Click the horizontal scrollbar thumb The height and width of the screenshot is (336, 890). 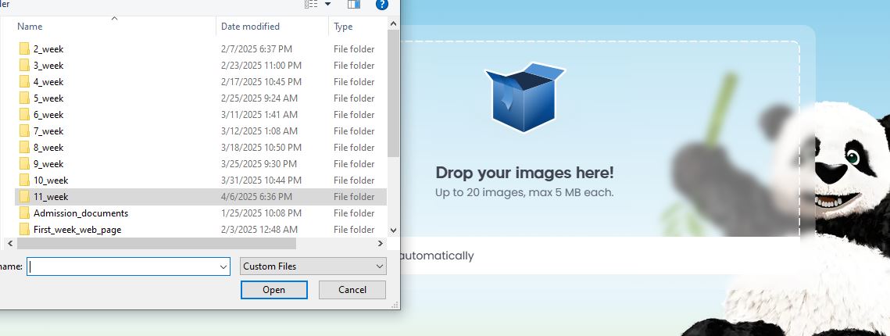coord(156,244)
